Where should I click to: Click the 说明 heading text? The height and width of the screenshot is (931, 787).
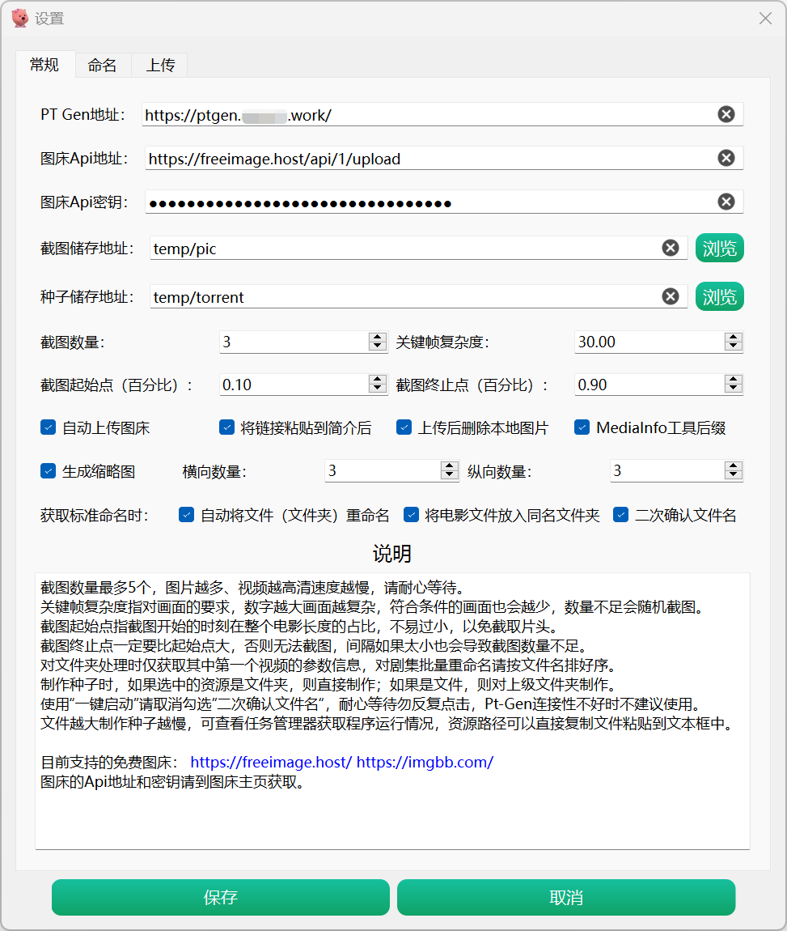(x=392, y=554)
